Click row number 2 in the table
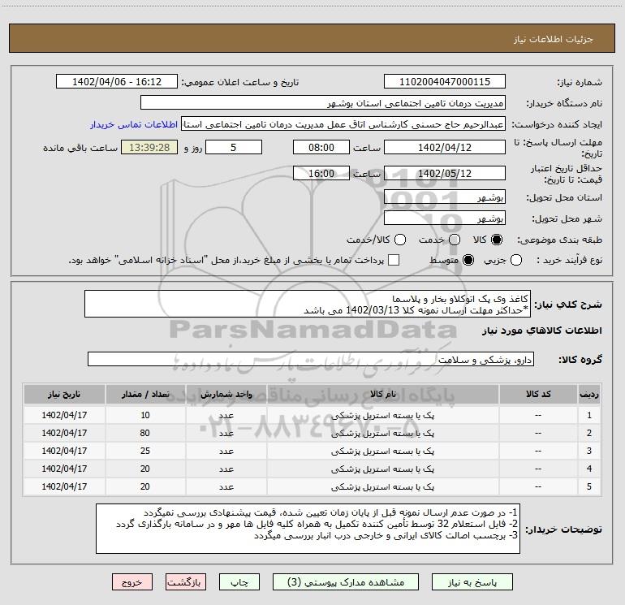This screenshot has width=625, height=605. [x=589, y=433]
